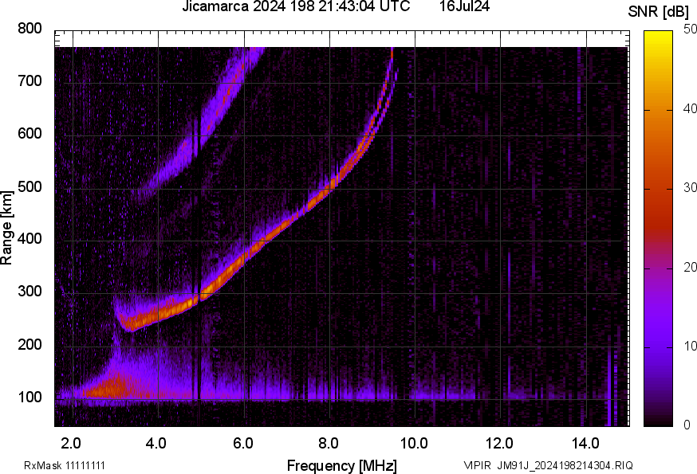The height and width of the screenshot is (474, 697).
Task: Click the F-layer trace minimum near 3.4 MHz
Action: pos(129,325)
